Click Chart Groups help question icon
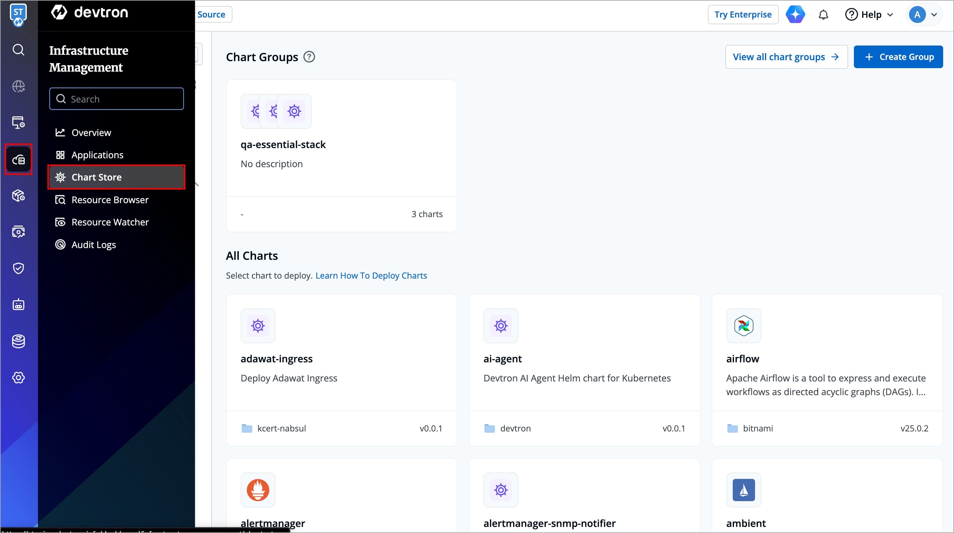Viewport: 954px width, 533px height. tap(309, 57)
